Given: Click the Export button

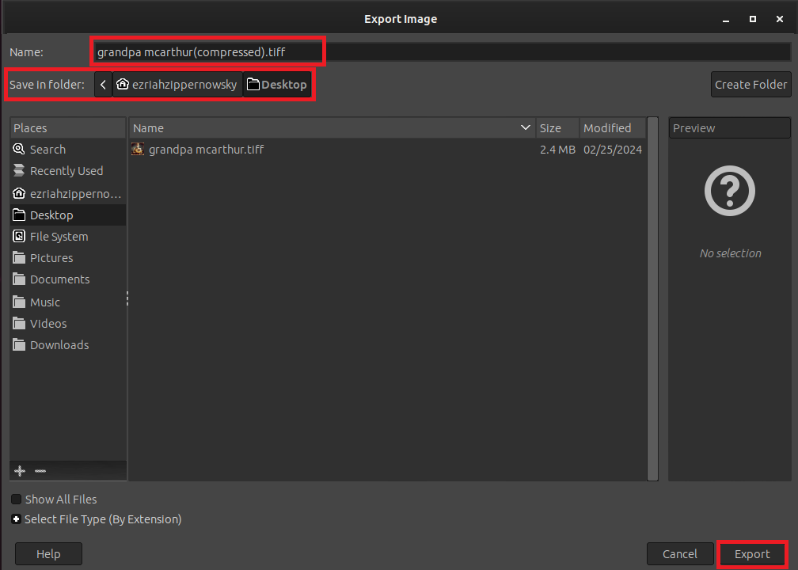Looking at the screenshot, I should (x=751, y=553).
